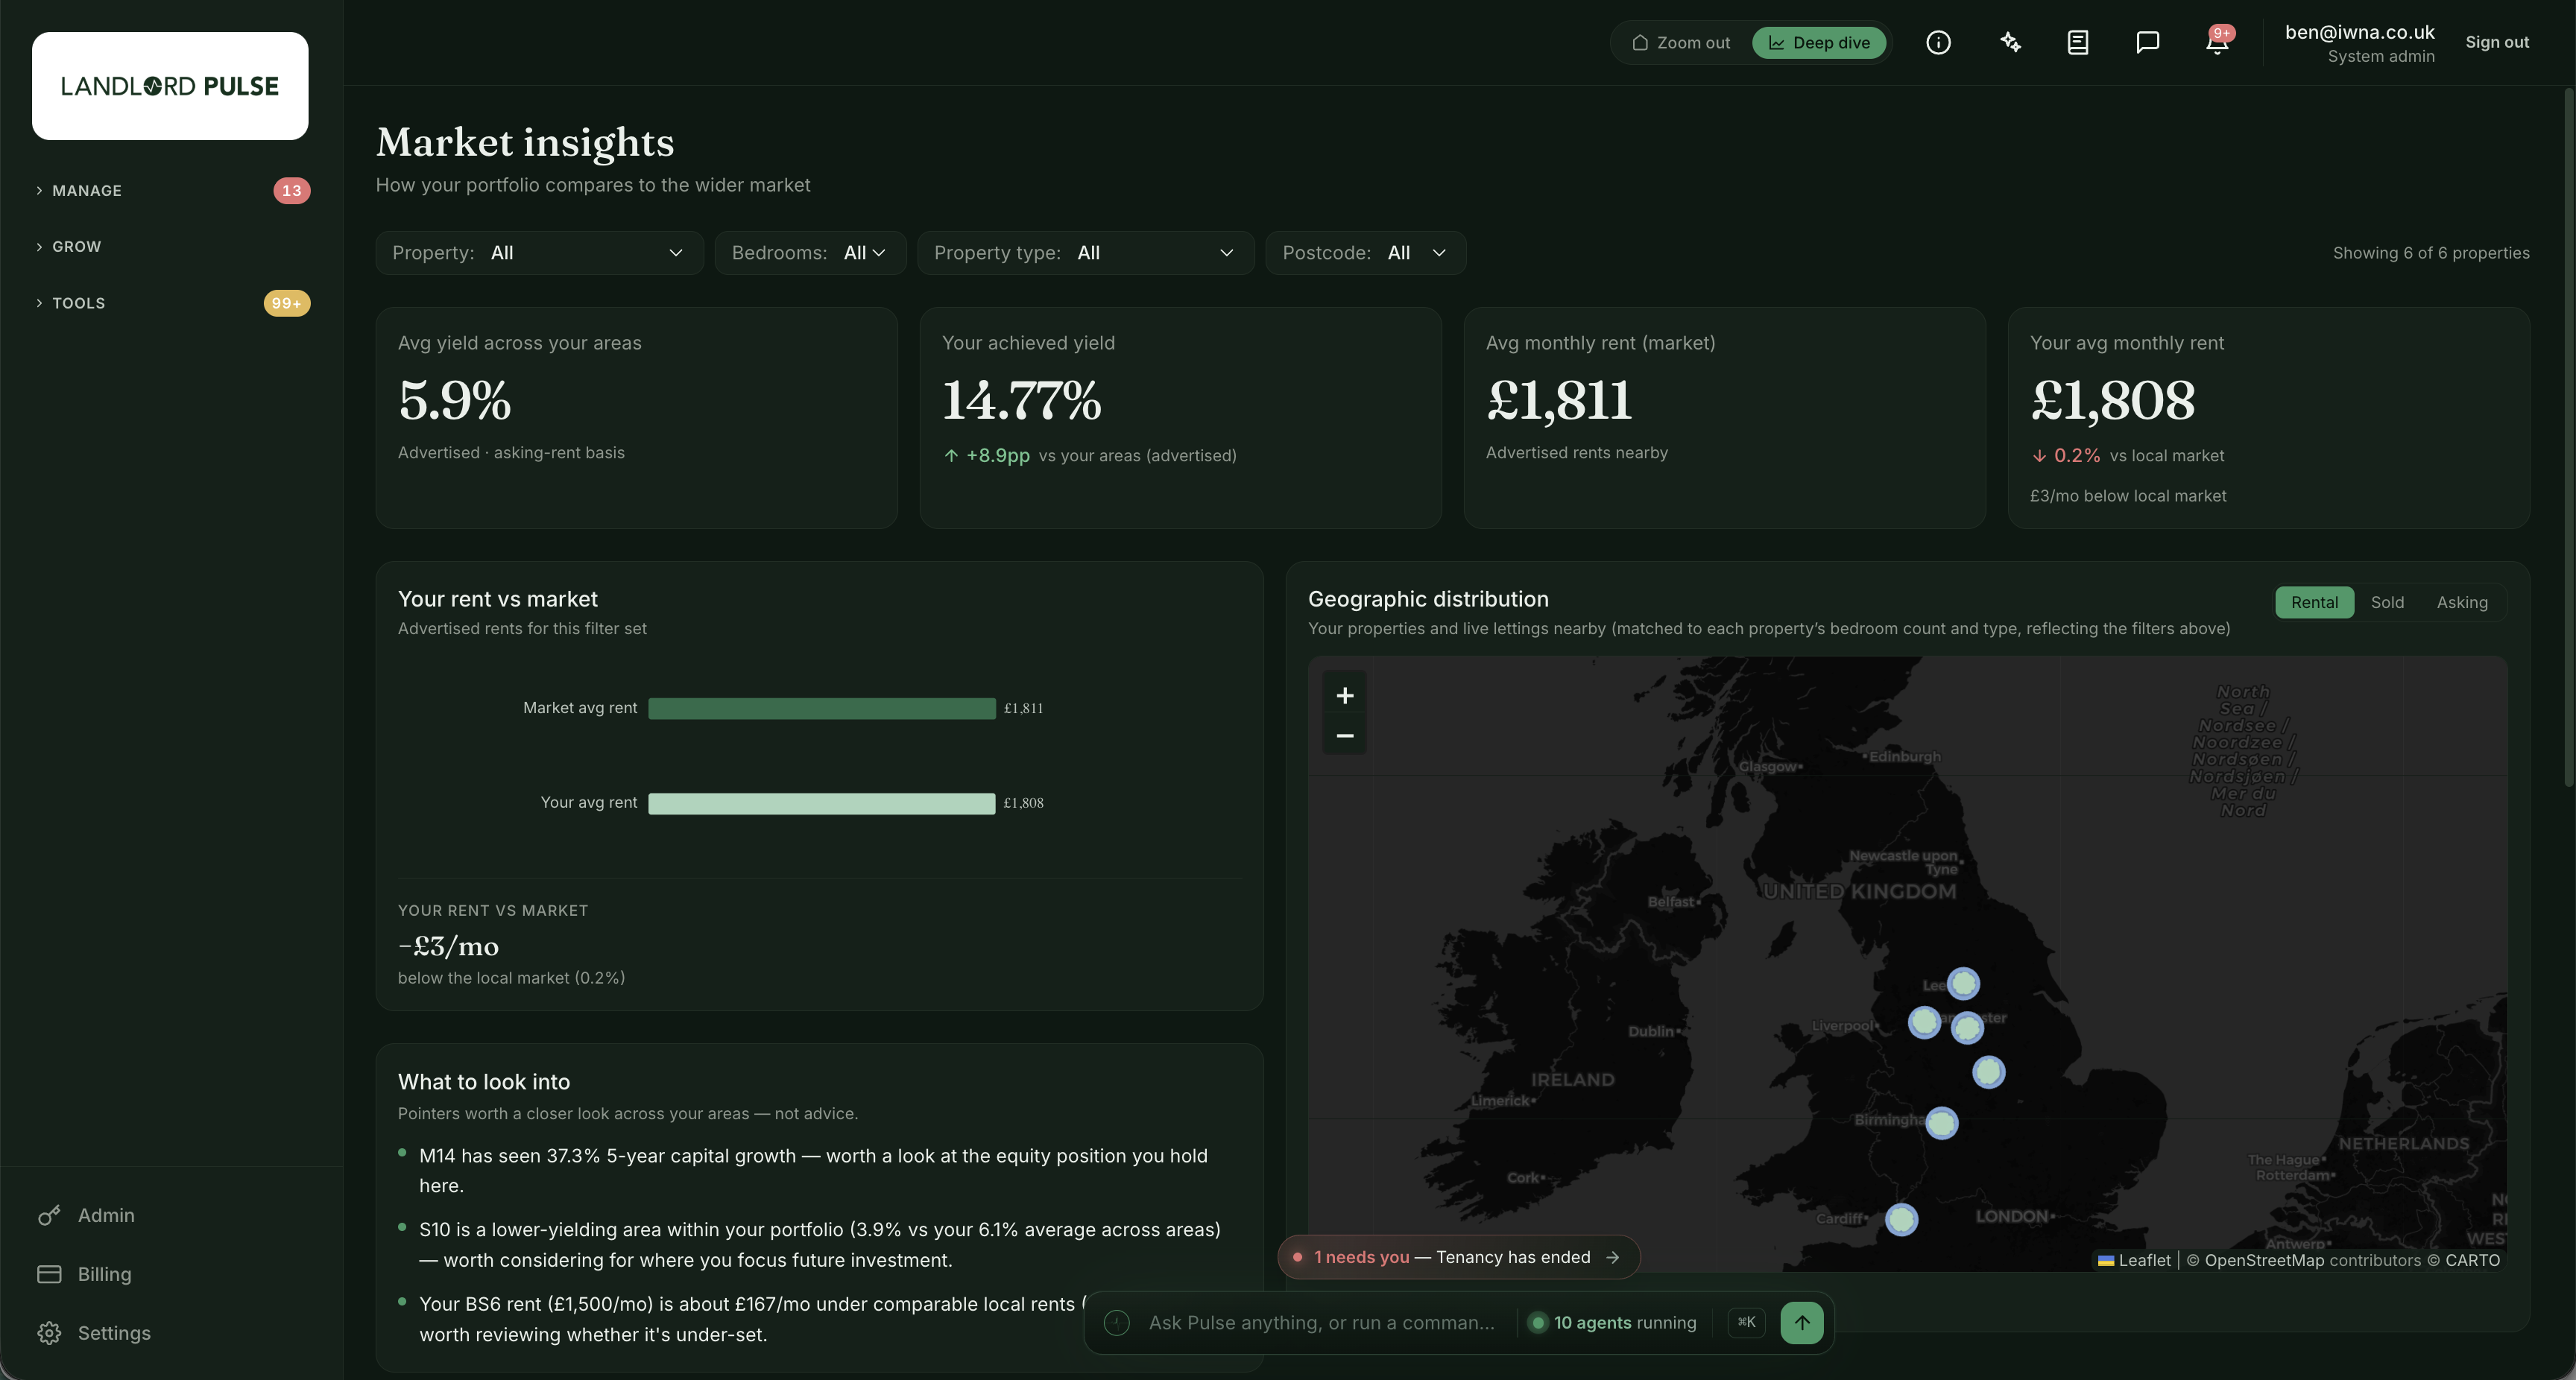
Task: Click the Settings gear icon in sidebar
Action: coord(49,1333)
